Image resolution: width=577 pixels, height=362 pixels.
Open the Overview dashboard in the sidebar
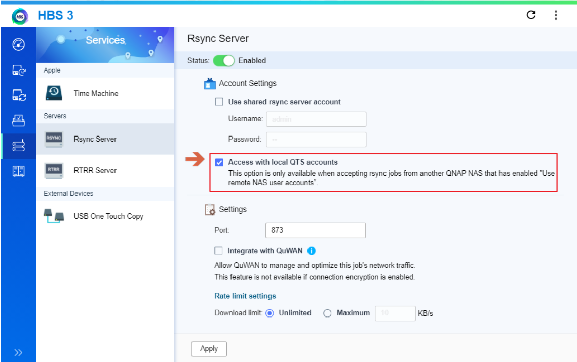19,44
